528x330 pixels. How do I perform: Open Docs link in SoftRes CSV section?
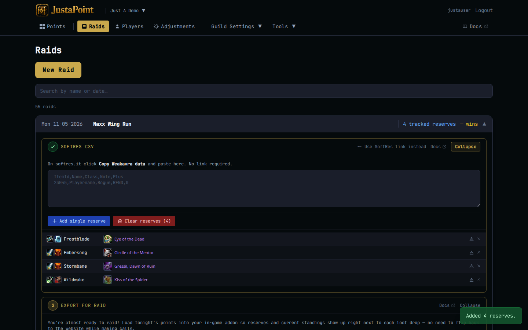[438, 147]
